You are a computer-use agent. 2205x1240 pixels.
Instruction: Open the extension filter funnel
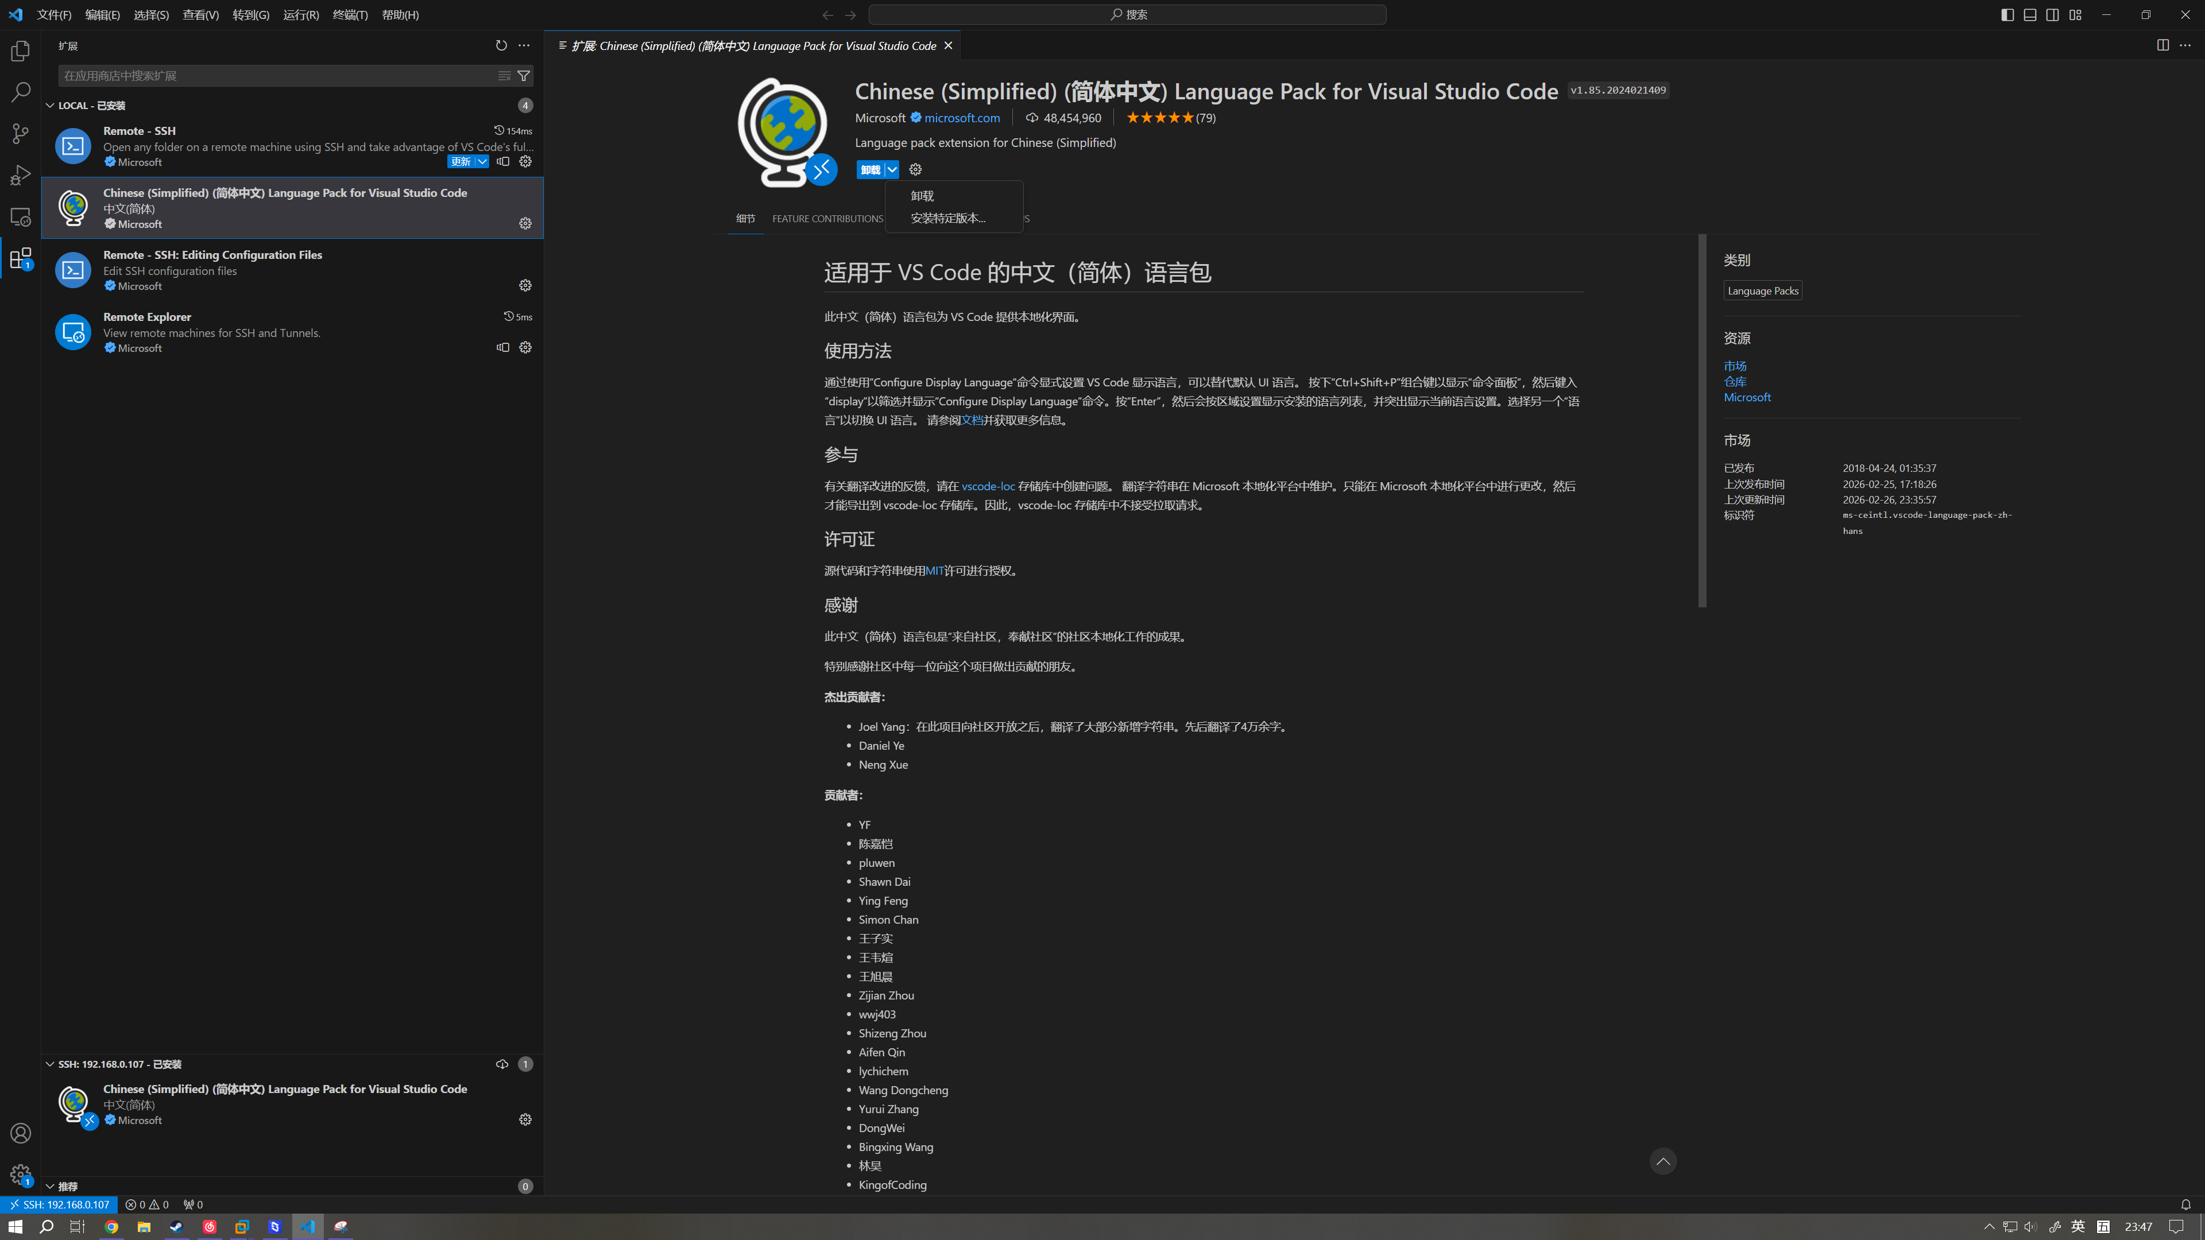[524, 76]
